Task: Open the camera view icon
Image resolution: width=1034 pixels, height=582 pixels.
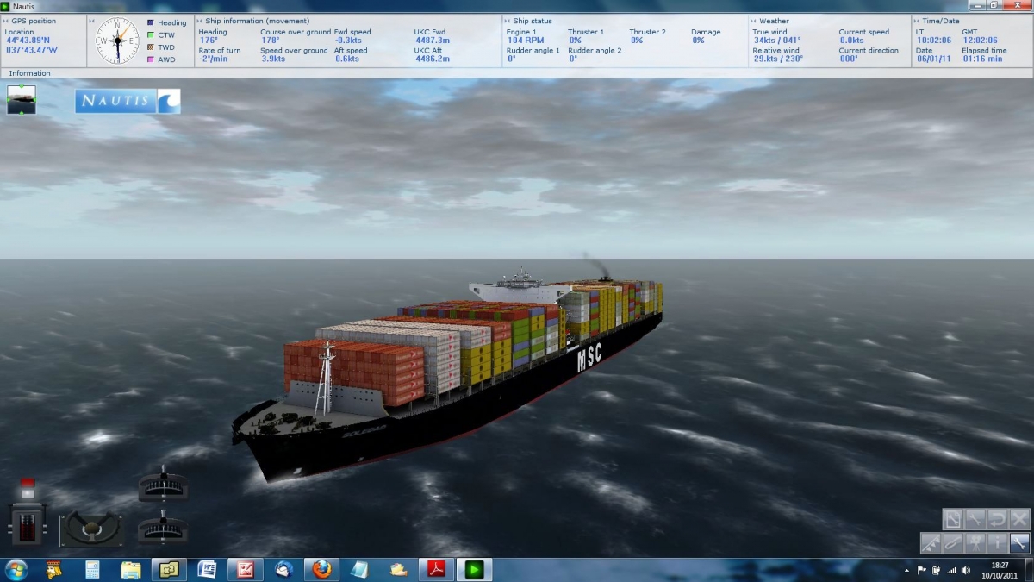Action: tap(975, 543)
